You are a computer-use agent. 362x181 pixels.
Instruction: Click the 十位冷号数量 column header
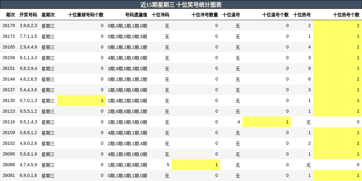205,15
